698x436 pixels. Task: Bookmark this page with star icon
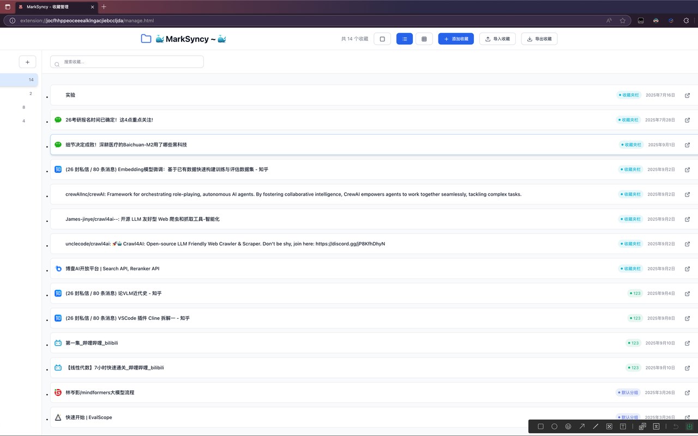[623, 21]
